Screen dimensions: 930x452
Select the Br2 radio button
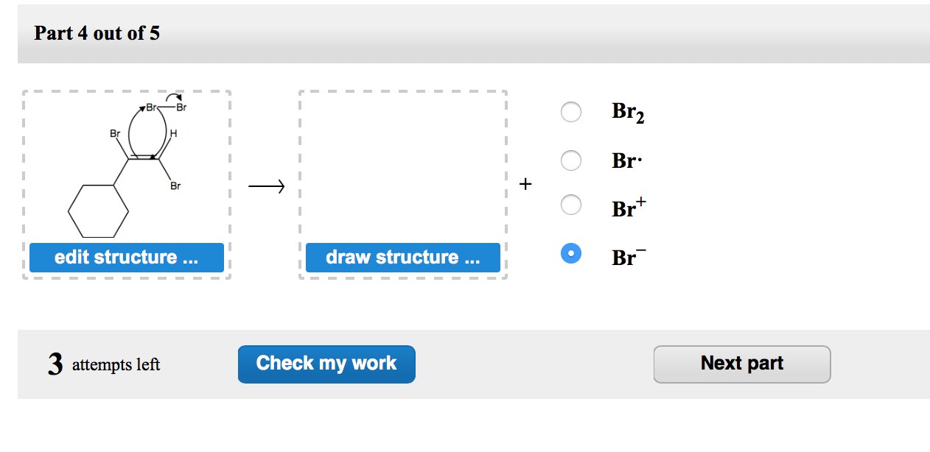tap(571, 112)
